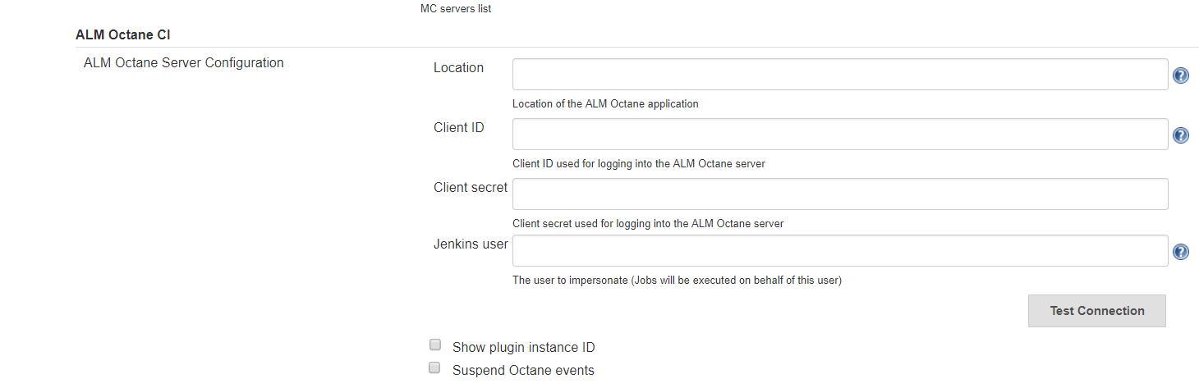Click the Client secret field label
This screenshot has width=1199, height=388.
point(471,188)
